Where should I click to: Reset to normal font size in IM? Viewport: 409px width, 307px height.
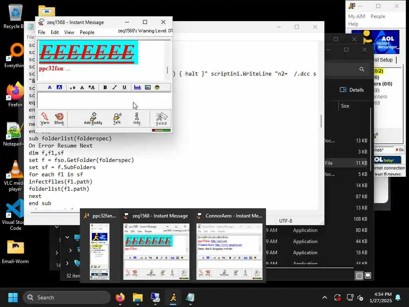click(82, 88)
